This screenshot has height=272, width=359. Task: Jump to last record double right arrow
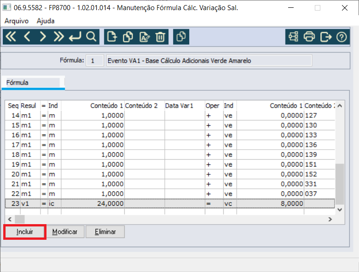coord(58,37)
